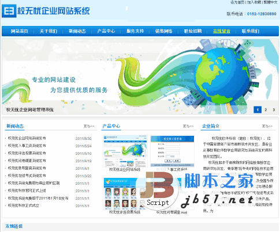Image resolution: width=280 pixels, height=232 pixels.
Task: Switch to banner slide 3
Action: coord(274,110)
